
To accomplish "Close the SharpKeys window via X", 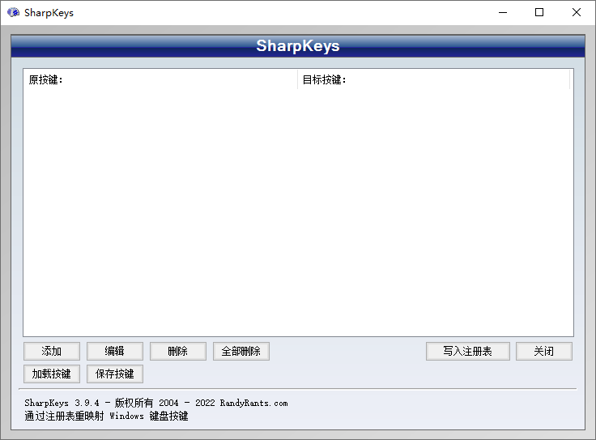I will click(x=577, y=12).
